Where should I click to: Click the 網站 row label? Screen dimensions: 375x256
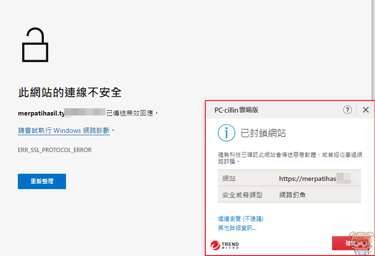(229, 179)
